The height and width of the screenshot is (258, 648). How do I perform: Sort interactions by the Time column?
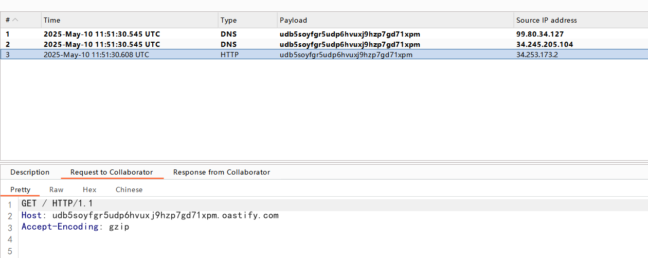52,20
